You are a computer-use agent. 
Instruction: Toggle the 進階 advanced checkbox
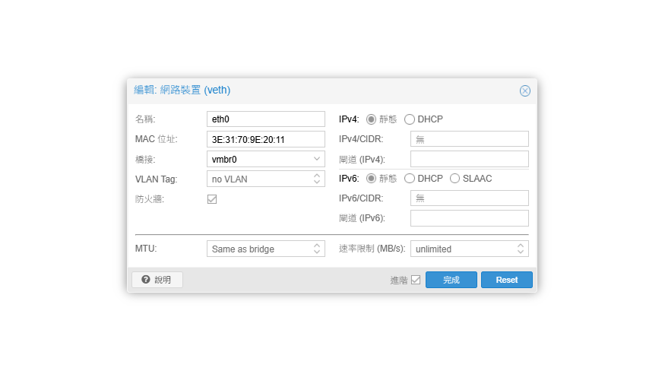416,280
